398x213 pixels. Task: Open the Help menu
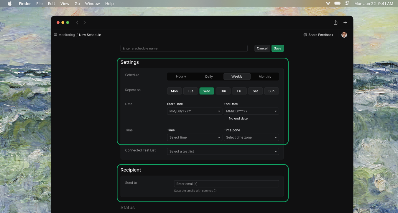point(109,4)
